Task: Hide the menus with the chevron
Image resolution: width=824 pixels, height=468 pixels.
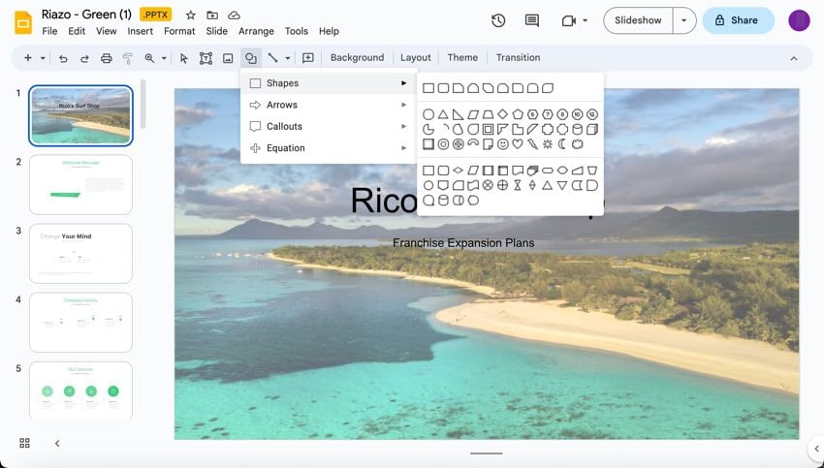Action: (794, 58)
